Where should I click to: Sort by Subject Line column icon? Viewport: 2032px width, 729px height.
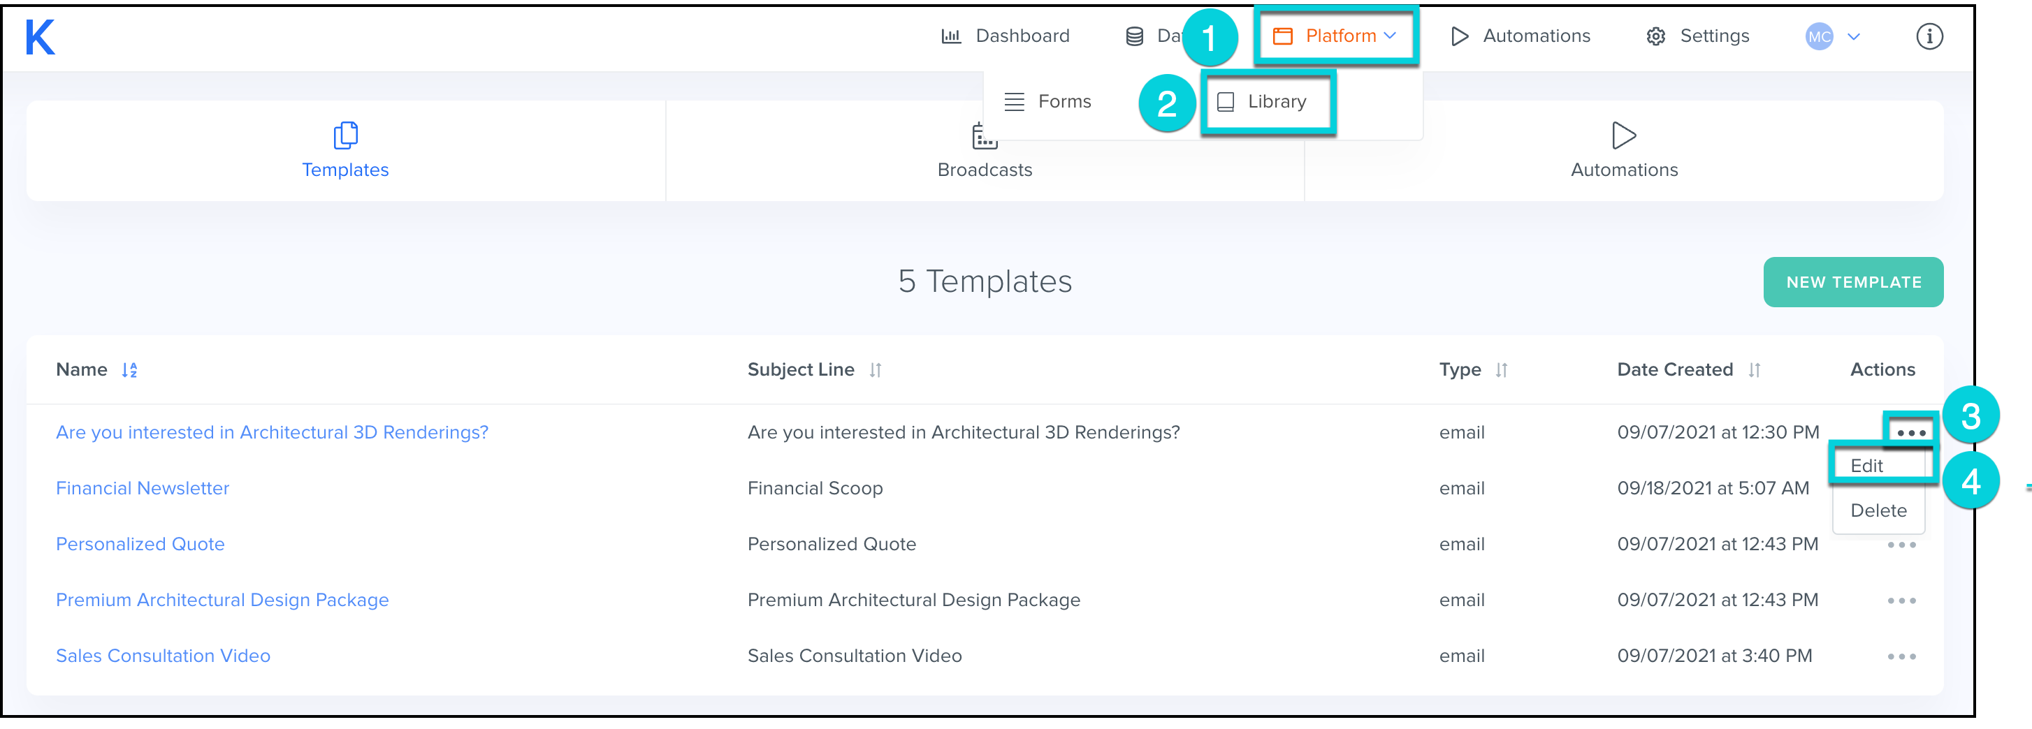point(875,370)
